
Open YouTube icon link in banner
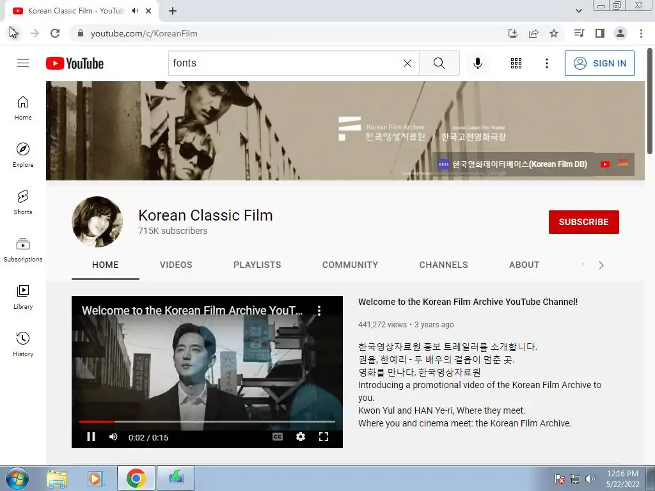605,164
